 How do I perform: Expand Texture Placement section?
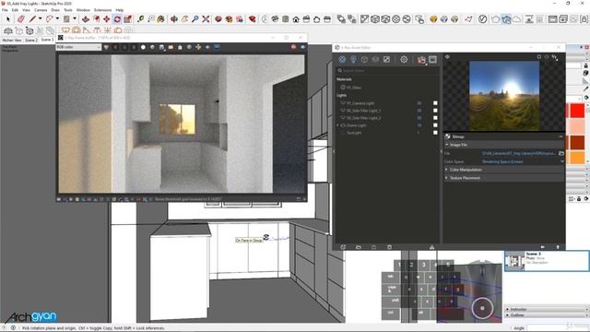(446, 178)
